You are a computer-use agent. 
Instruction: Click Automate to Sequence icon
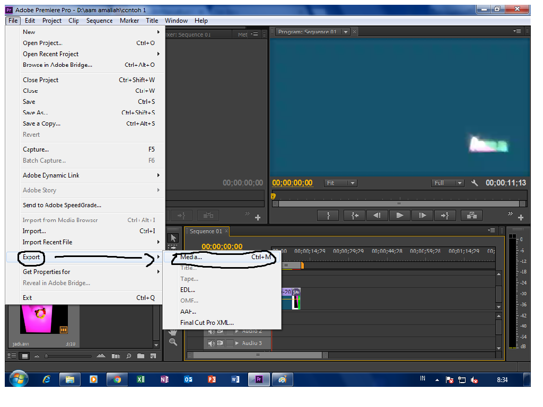click(x=116, y=356)
